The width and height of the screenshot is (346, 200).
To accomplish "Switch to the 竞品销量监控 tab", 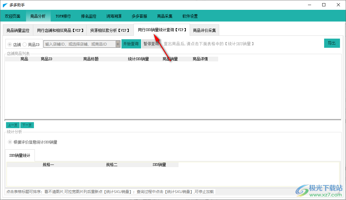I will tap(18, 31).
